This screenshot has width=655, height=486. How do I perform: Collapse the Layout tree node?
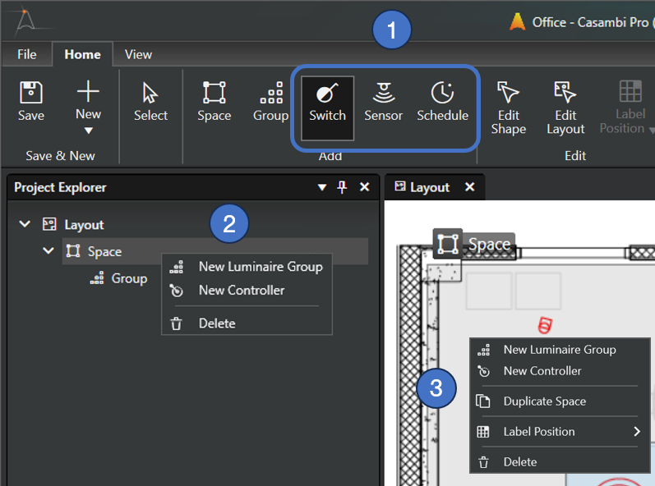click(25, 224)
